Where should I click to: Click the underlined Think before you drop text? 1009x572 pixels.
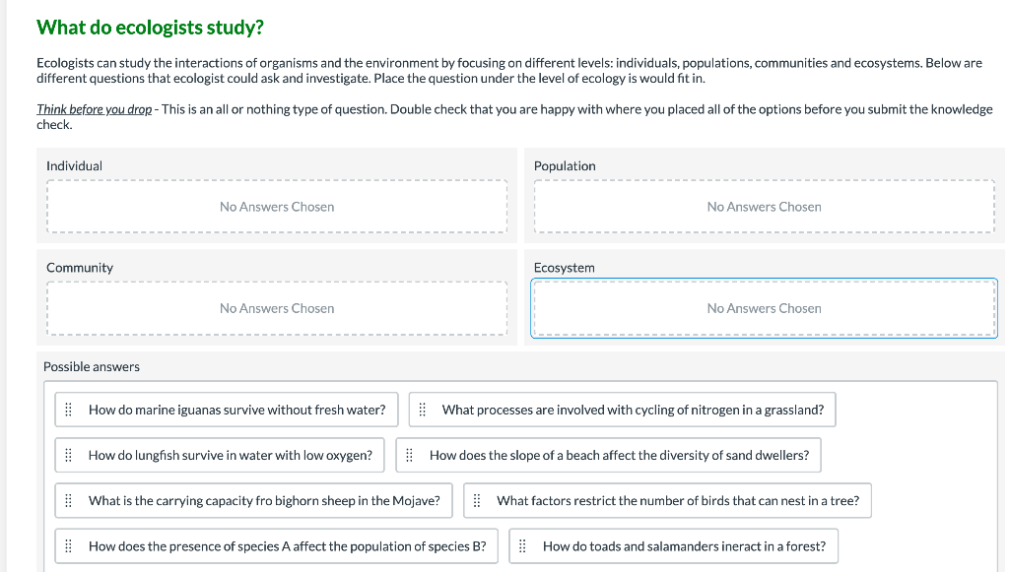tap(84, 109)
